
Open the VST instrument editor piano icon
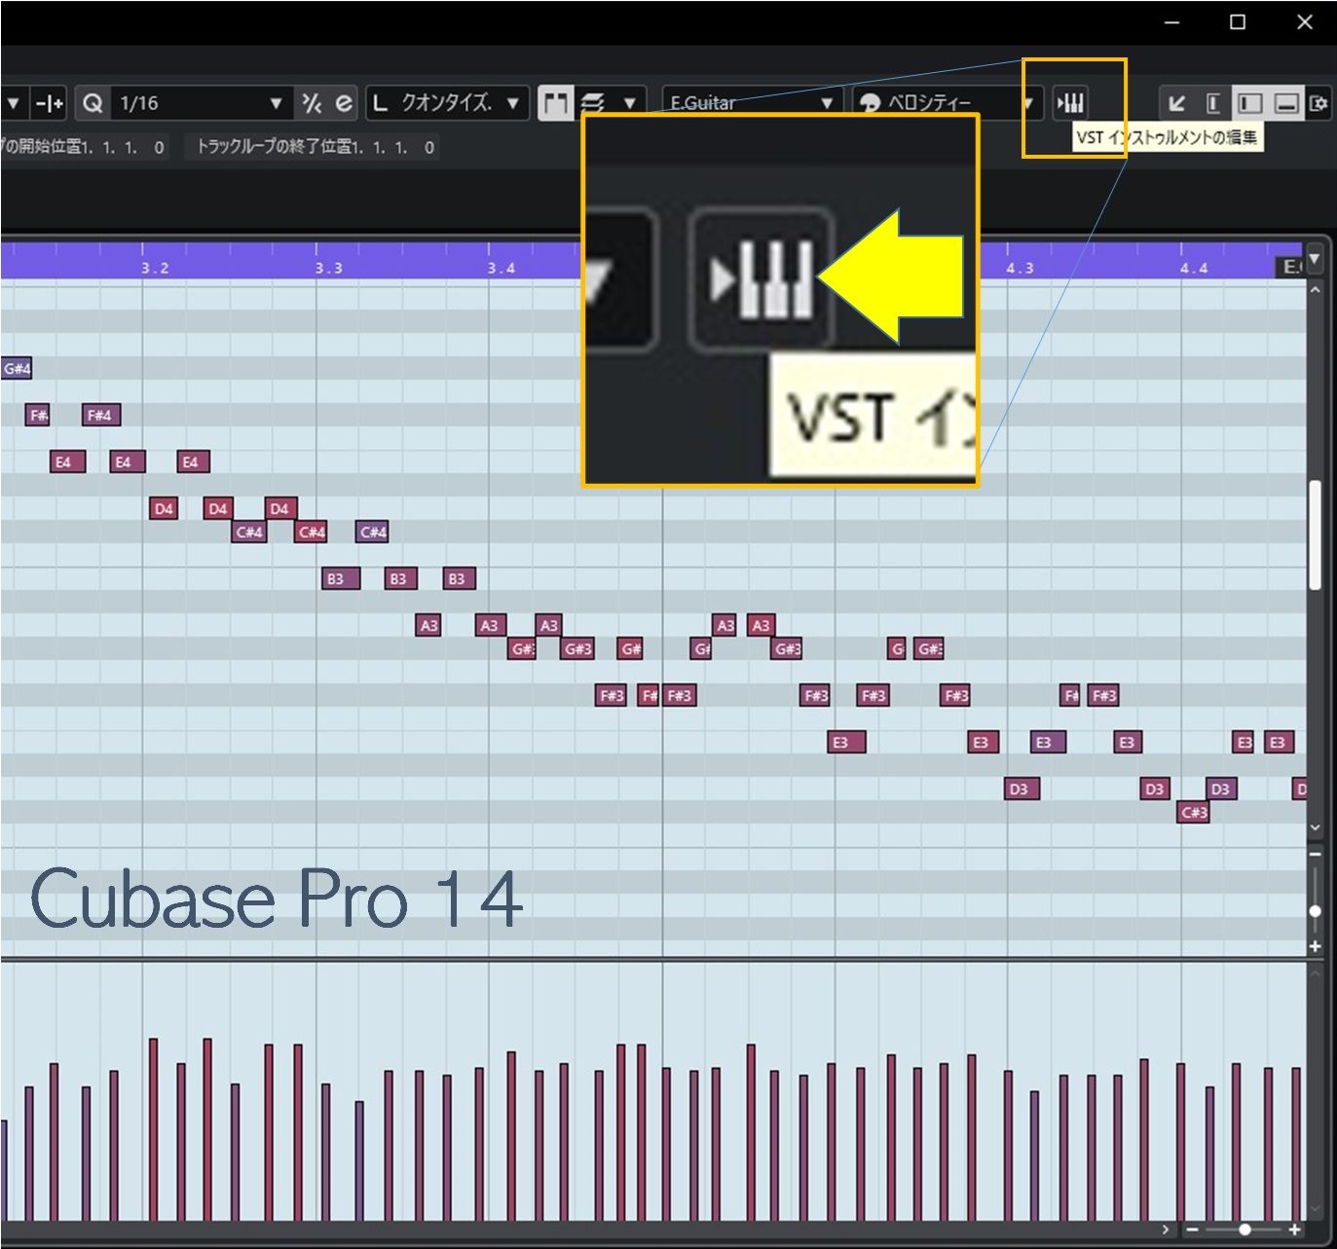pos(1070,103)
